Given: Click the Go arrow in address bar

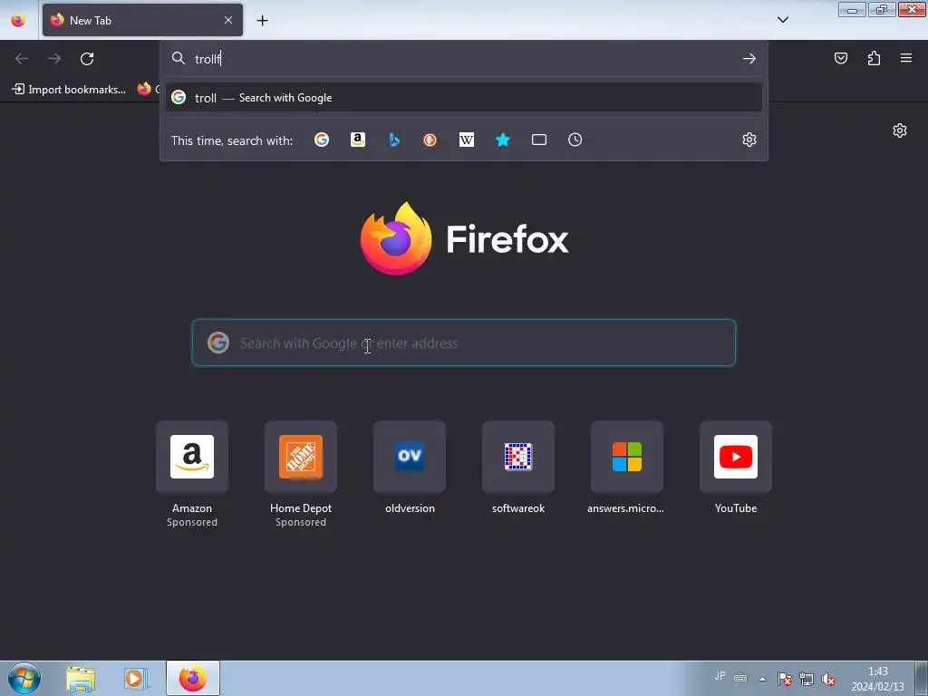Looking at the screenshot, I should tap(749, 59).
